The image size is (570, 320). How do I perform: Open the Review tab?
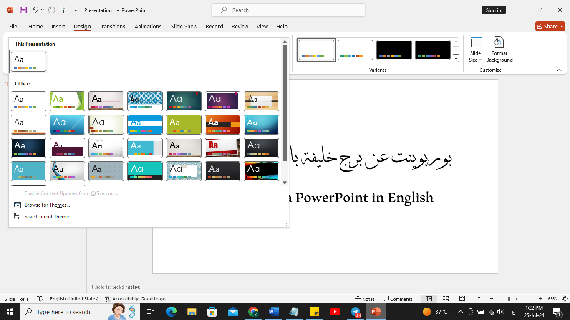[x=240, y=26]
